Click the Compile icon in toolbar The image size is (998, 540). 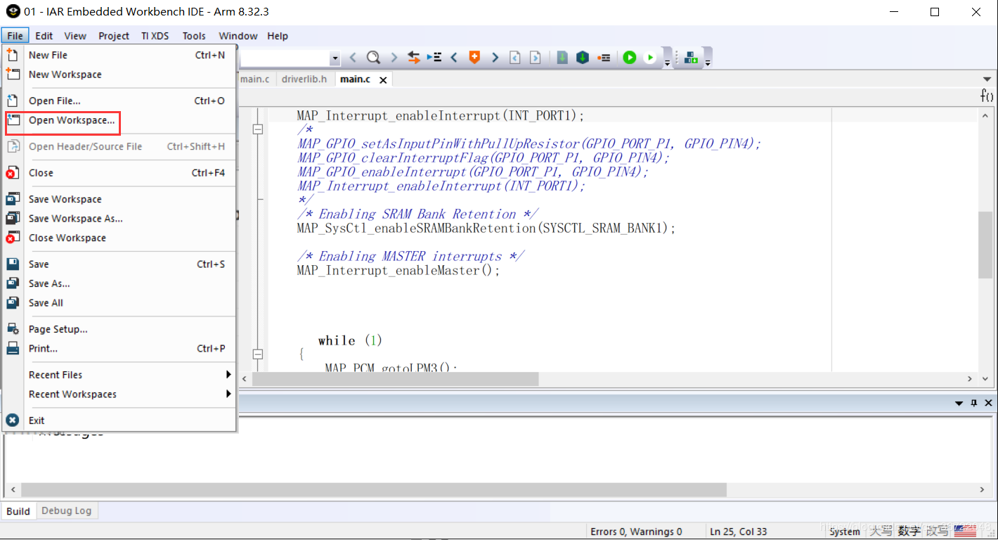coord(562,58)
